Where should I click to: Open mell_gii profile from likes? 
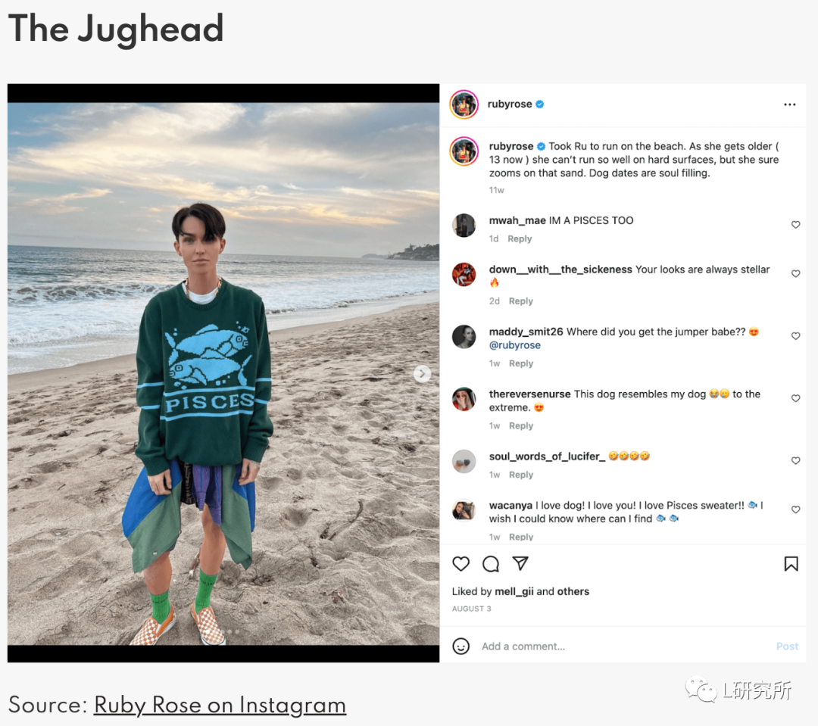[514, 591]
